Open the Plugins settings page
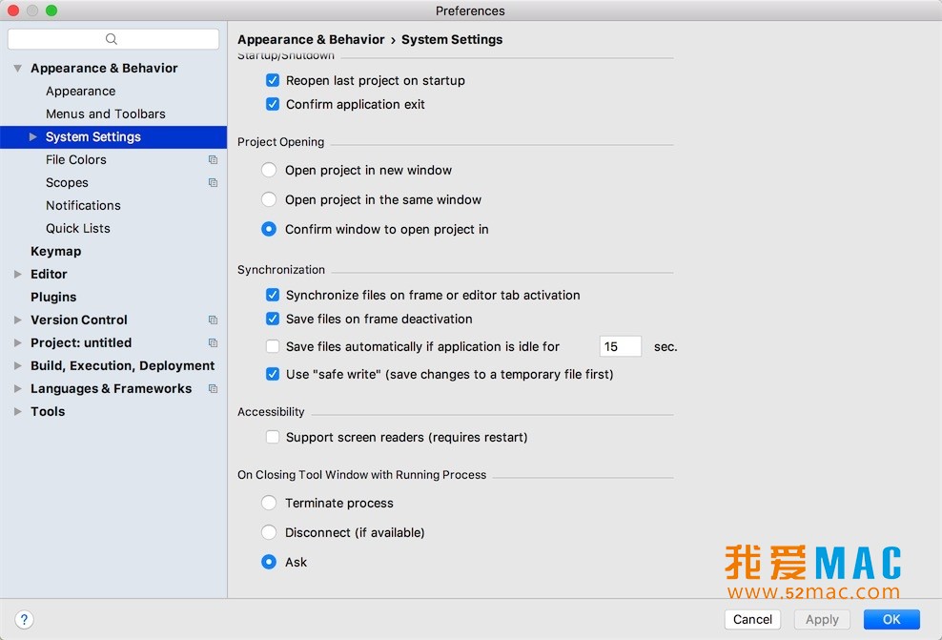The width and height of the screenshot is (942, 640). [53, 297]
